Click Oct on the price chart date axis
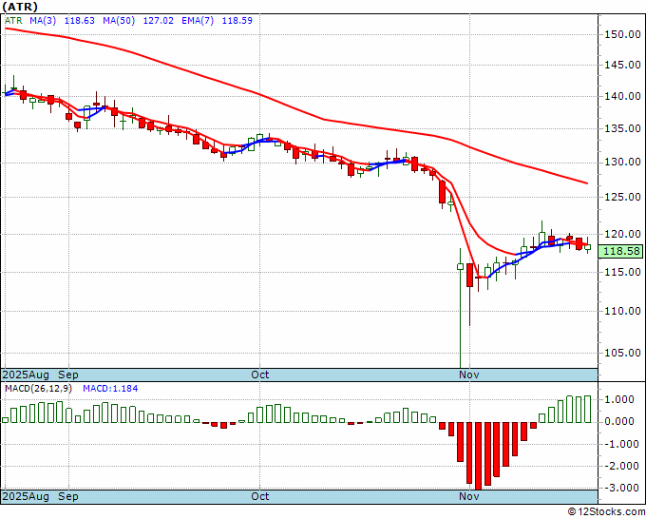This screenshot has height=519, width=646. [x=260, y=375]
